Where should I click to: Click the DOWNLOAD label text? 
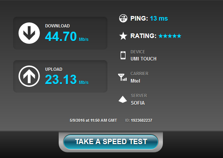point(58,26)
